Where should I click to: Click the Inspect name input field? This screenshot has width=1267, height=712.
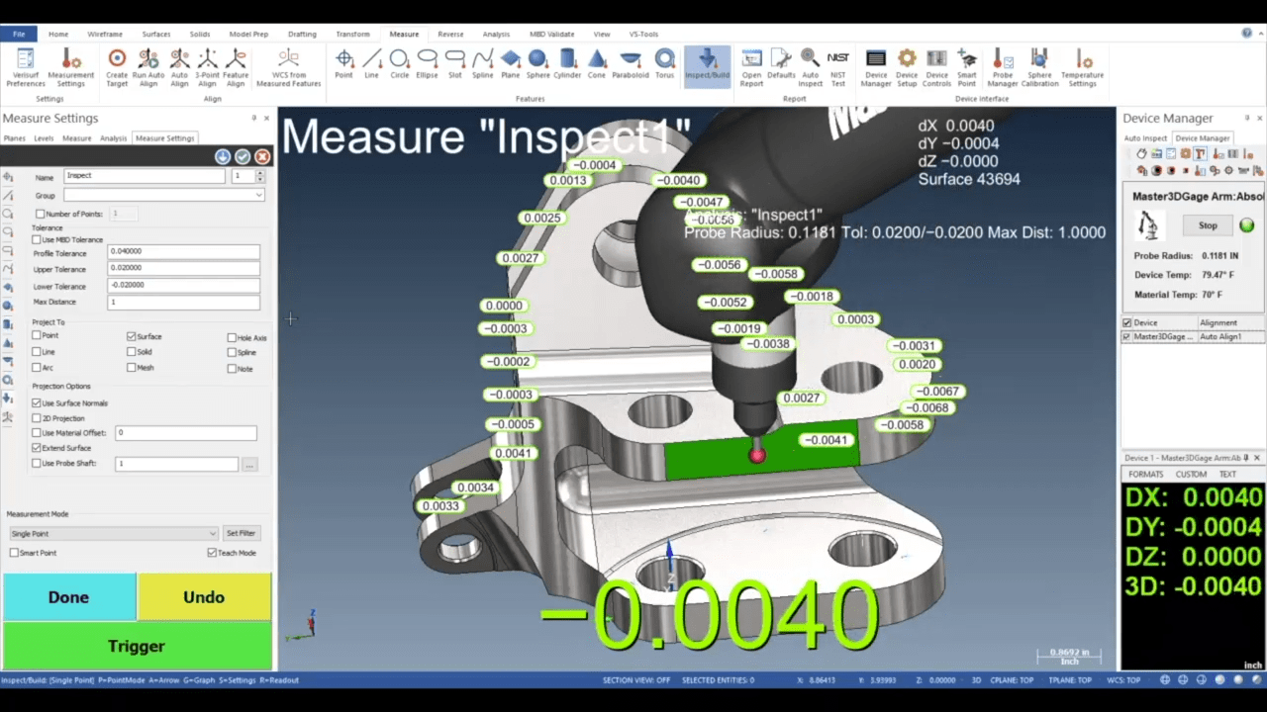click(x=145, y=176)
